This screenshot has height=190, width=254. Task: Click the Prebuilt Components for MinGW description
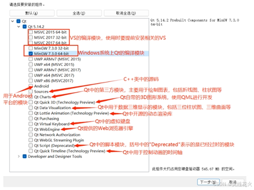coord(195,22)
